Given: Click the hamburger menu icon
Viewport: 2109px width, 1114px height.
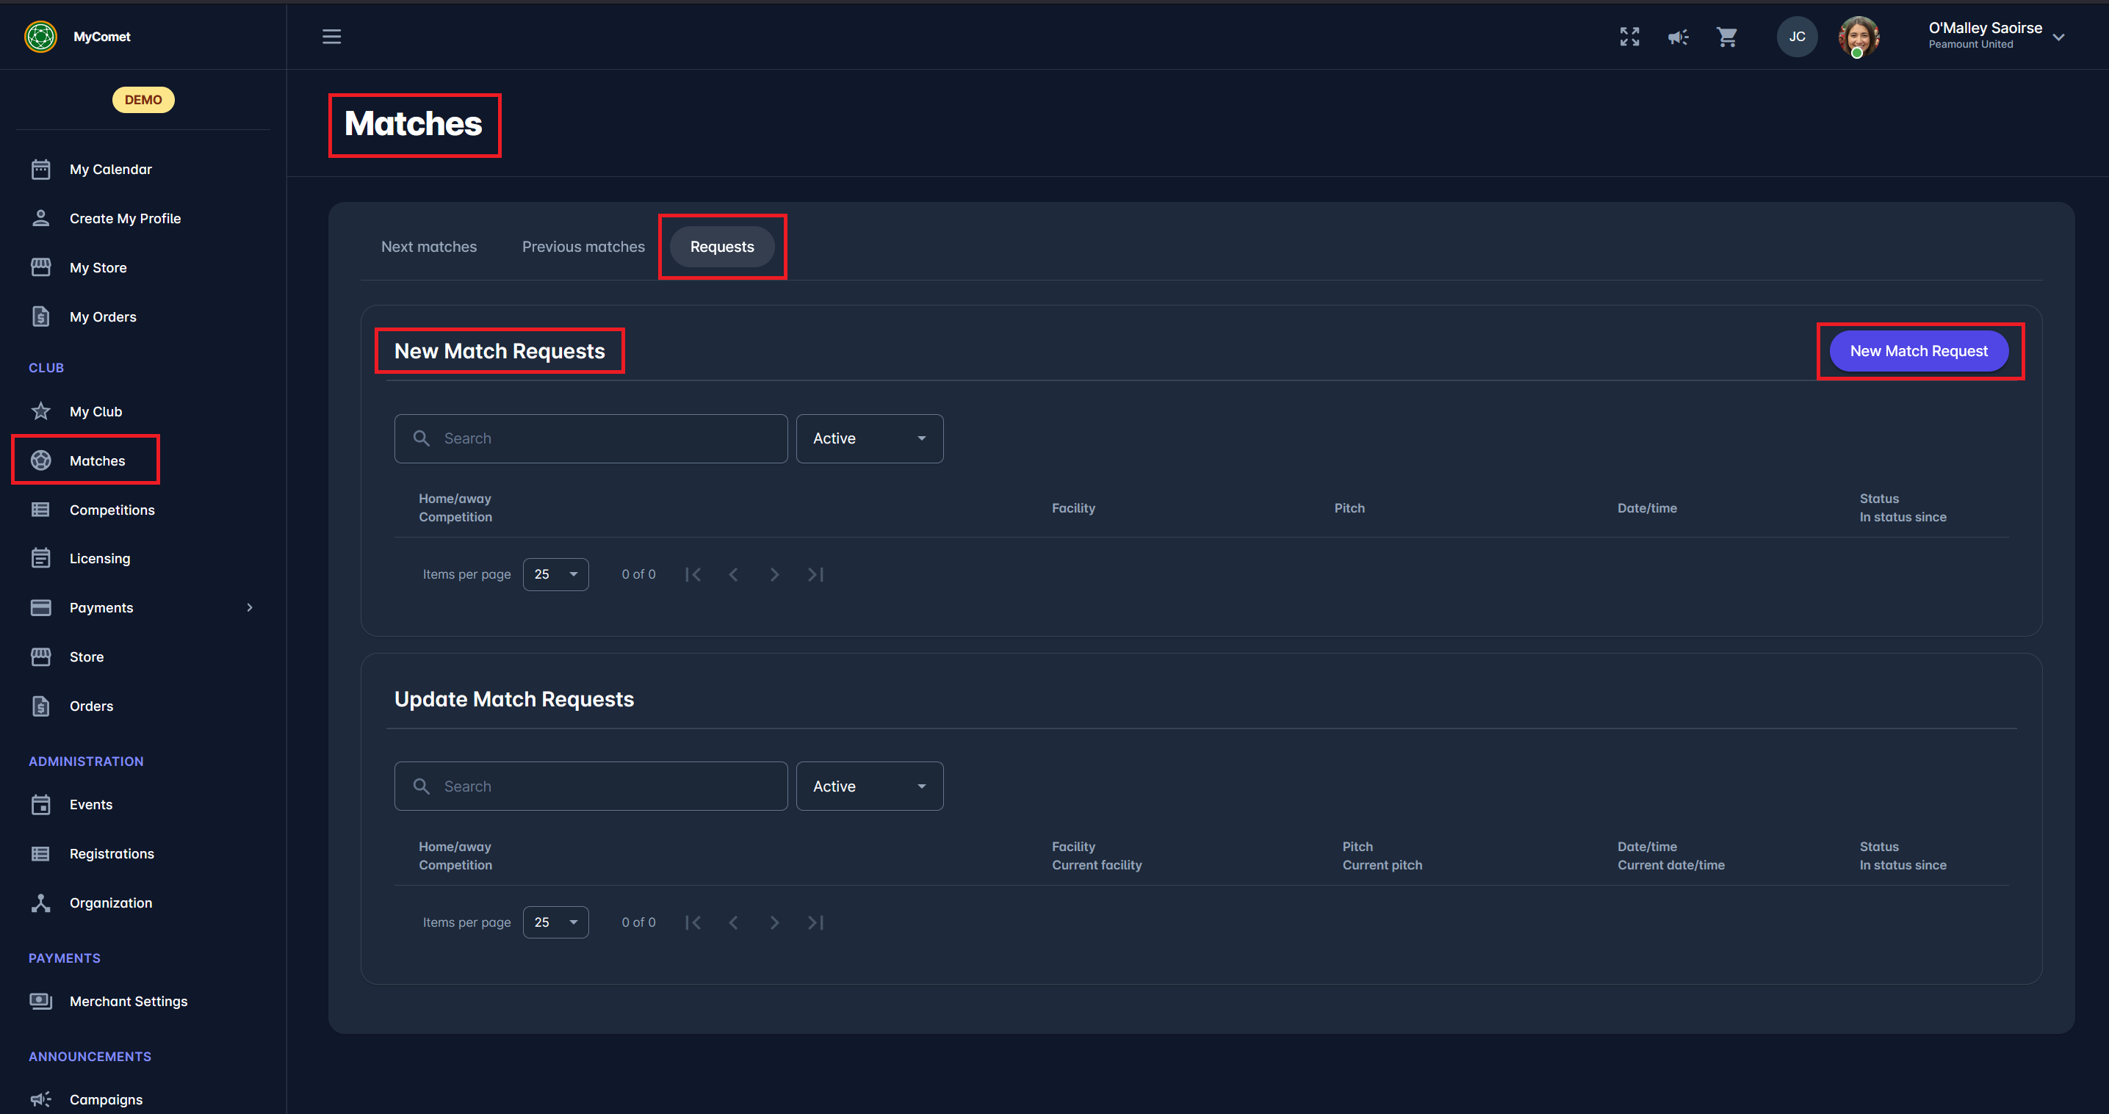Looking at the screenshot, I should 331,36.
